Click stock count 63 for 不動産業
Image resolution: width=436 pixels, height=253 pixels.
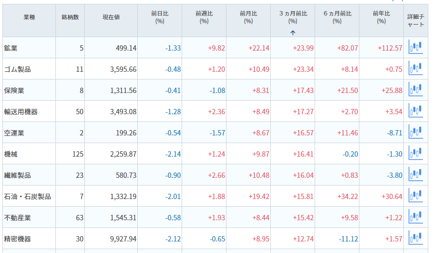[79, 218]
